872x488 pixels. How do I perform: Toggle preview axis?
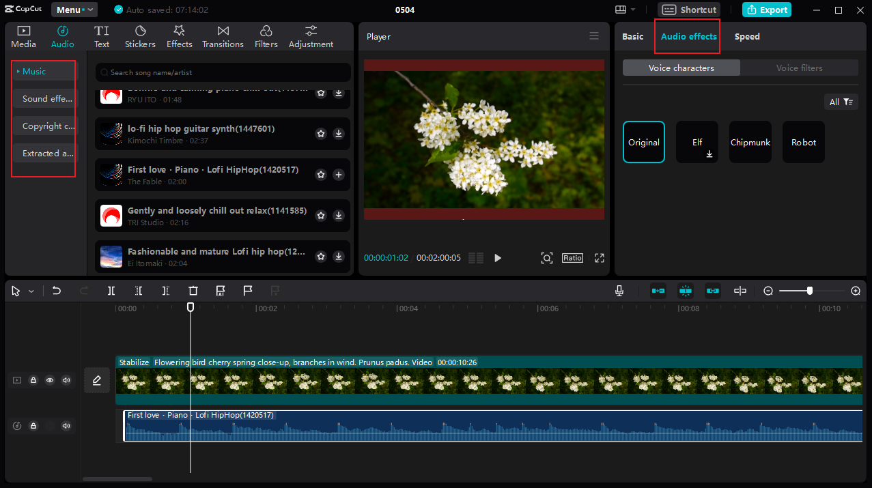740,291
